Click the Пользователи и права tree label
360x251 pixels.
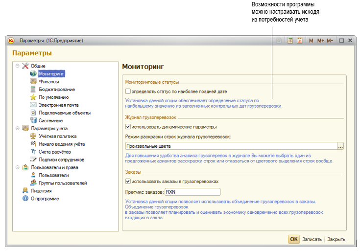55,167
